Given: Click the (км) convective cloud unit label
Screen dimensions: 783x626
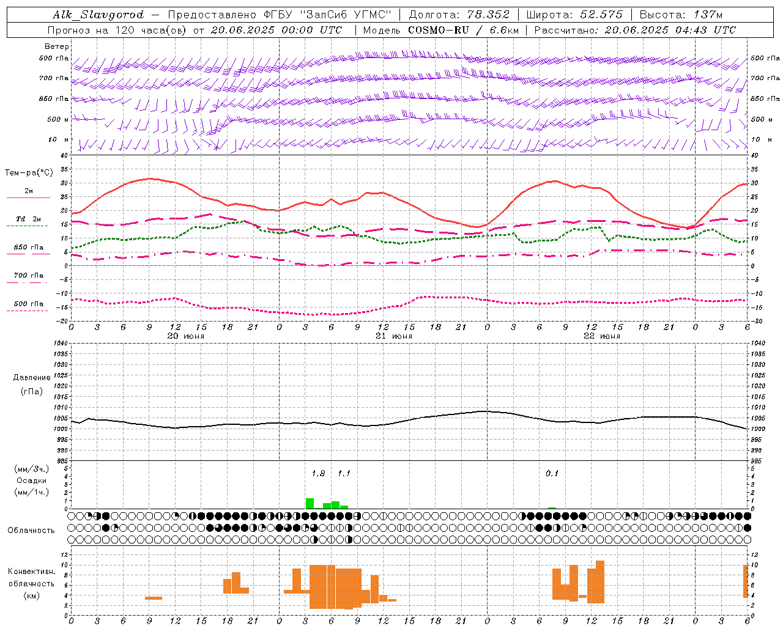Looking at the screenshot, I should (32, 595).
